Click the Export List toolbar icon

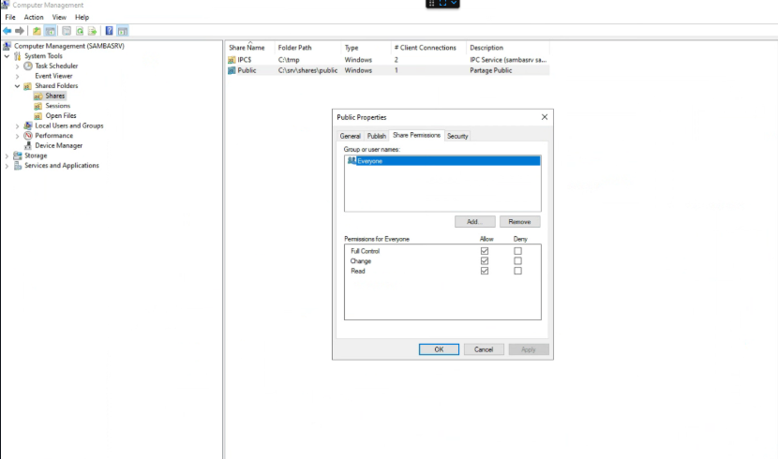pyautogui.click(x=93, y=31)
